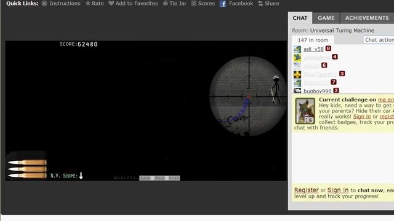Open the Tip Jar link

coord(175,4)
